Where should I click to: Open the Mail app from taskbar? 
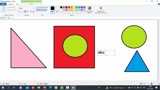(27, 88)
